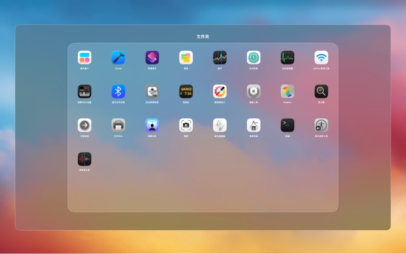Launch the Stocks app icon

tap(220, 57)
